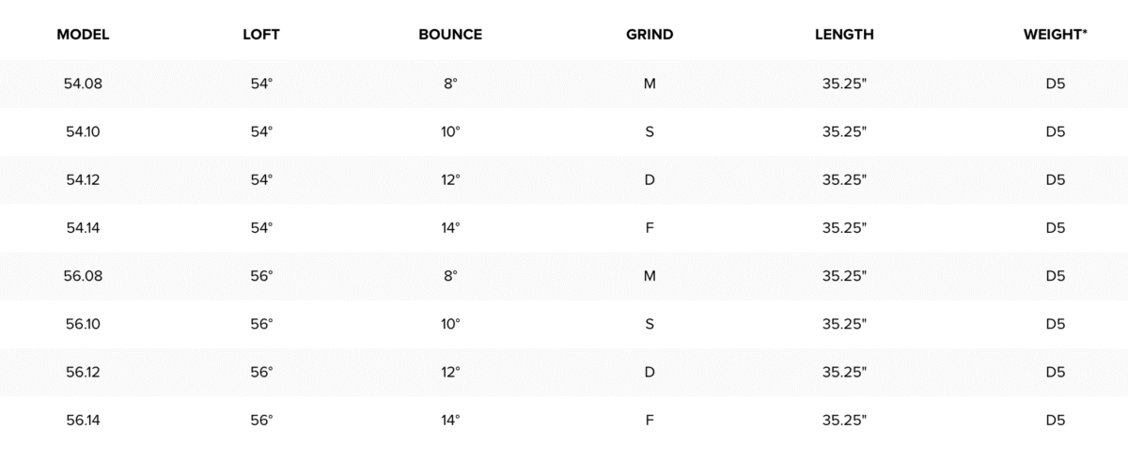Select model 56.12 cell

click(x=83, y=372)
